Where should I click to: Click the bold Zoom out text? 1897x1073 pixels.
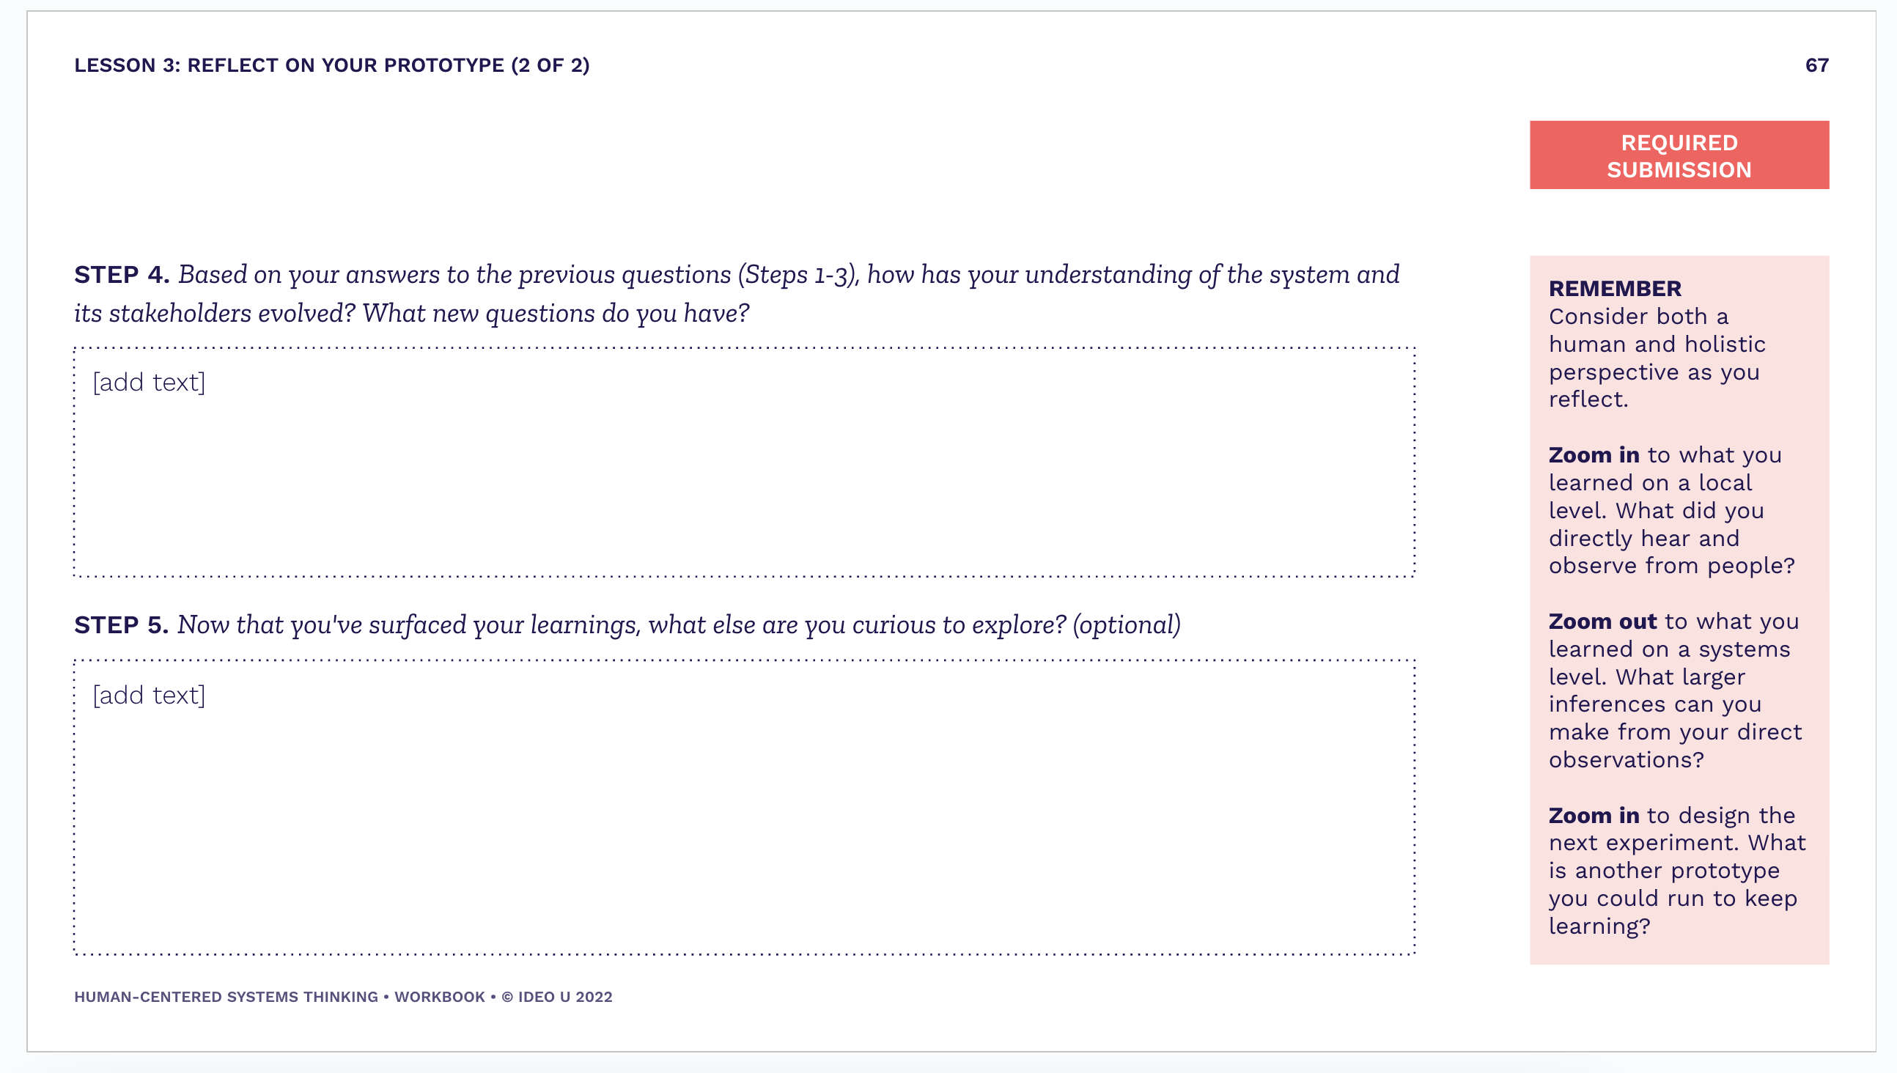coord(1602,622)
